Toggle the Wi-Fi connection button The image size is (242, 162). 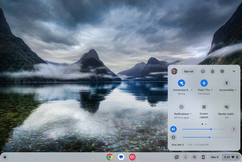click(181, 83)
